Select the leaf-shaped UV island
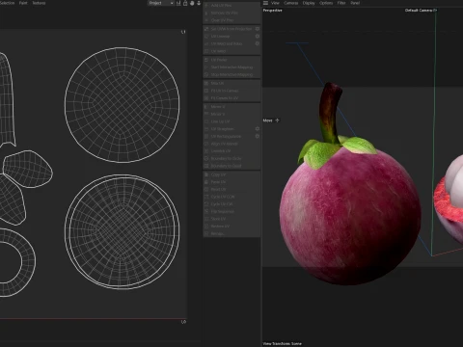Screen dimensions: 463x347 (28, 169)
